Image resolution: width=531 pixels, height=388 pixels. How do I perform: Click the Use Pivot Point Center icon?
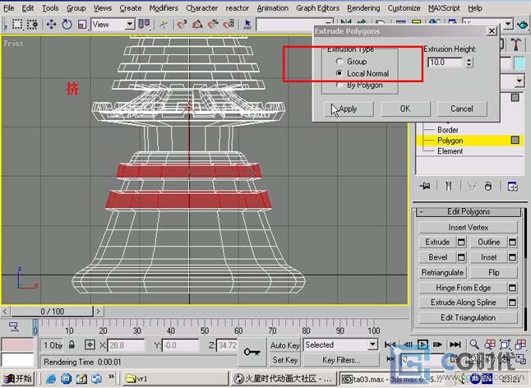[145, 25]
